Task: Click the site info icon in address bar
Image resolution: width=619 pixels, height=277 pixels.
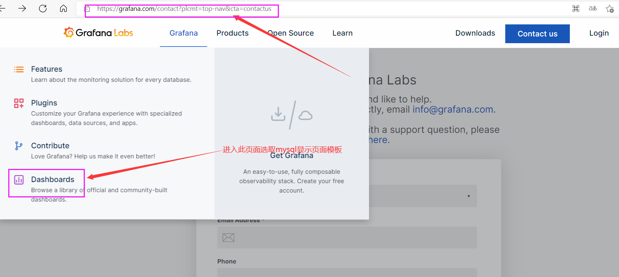Action: [87, 9]
